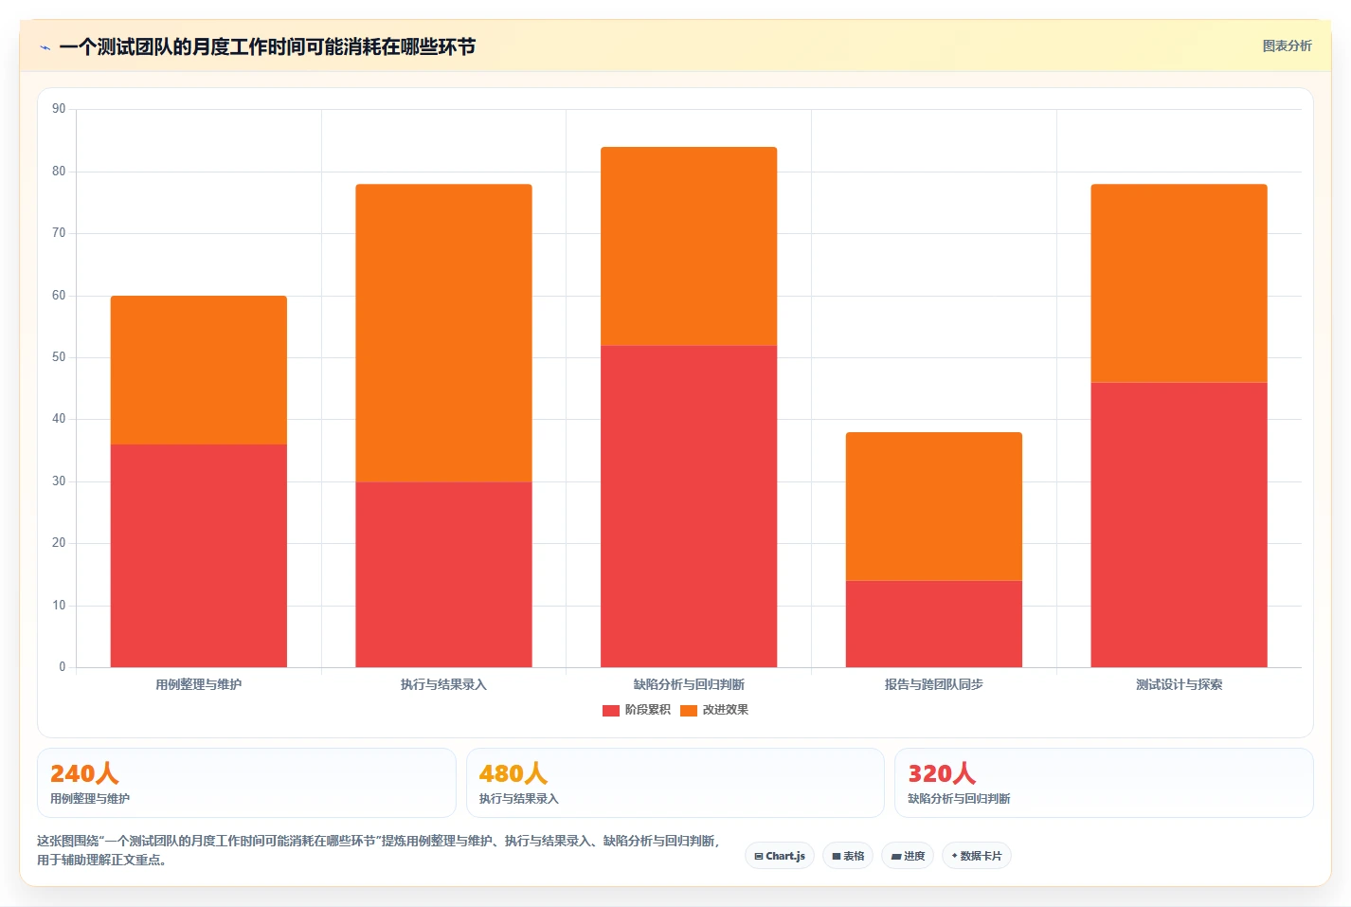
Task: Click the 表格 tag
Action: pyautogui.click(x=848, y=856)
